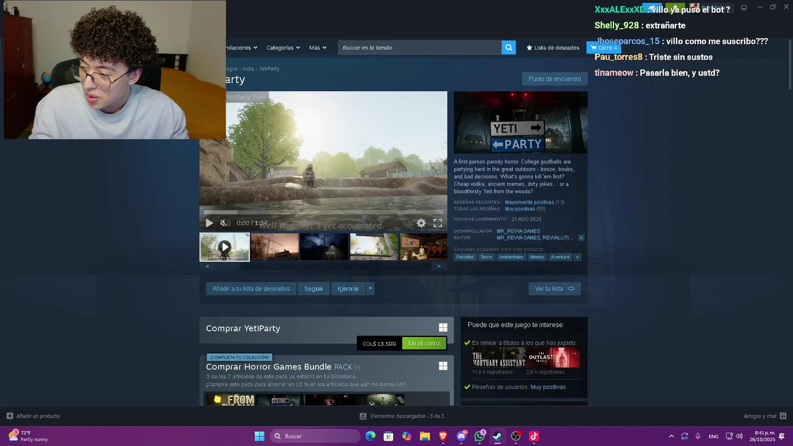
Task: Open the Outlast Trials game capsule
Action: (553, 358)
